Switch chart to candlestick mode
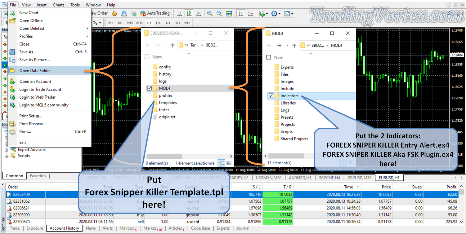This screenshot has width=466, height=234. click(x=189, y=13)
